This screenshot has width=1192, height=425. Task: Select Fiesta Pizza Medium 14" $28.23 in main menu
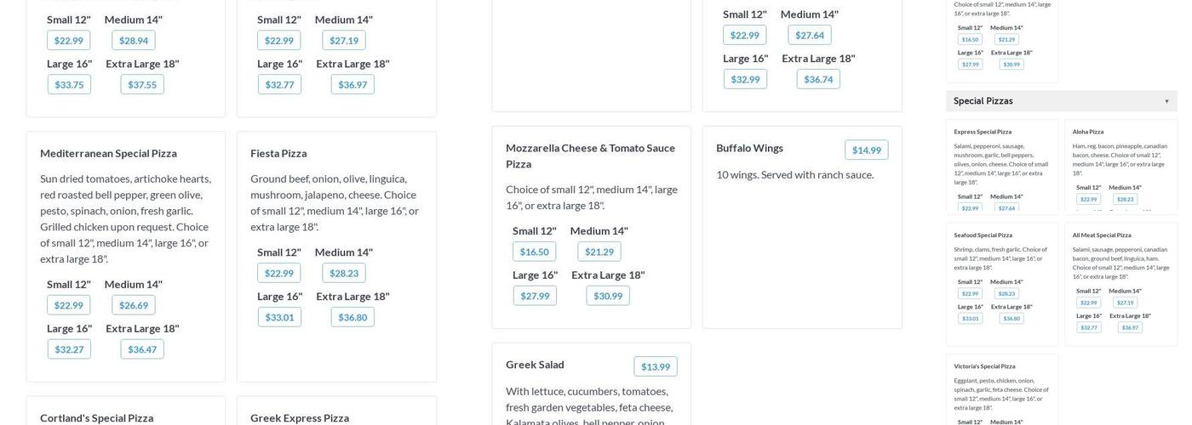coord(344,273)
